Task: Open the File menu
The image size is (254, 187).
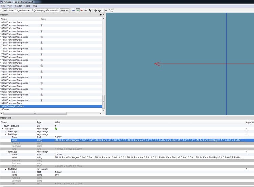Action: click(x=3, y=6)
